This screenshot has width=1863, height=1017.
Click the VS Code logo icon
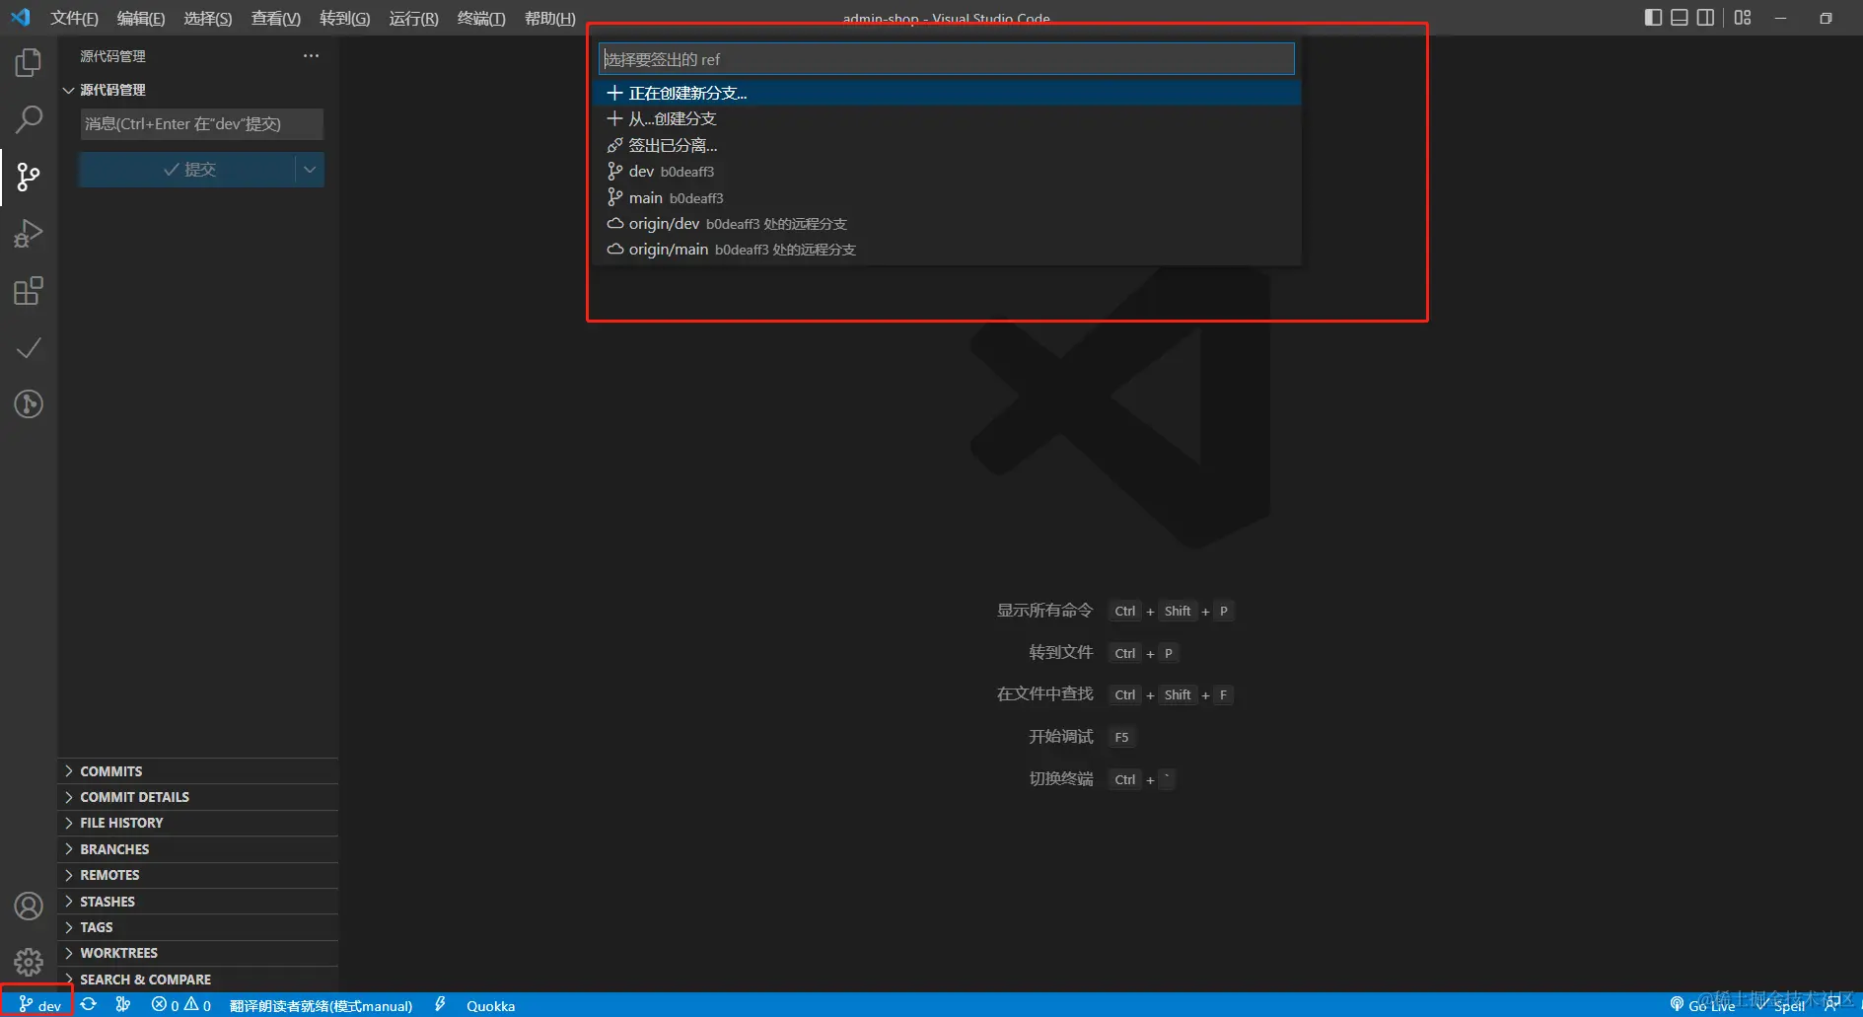21,18
